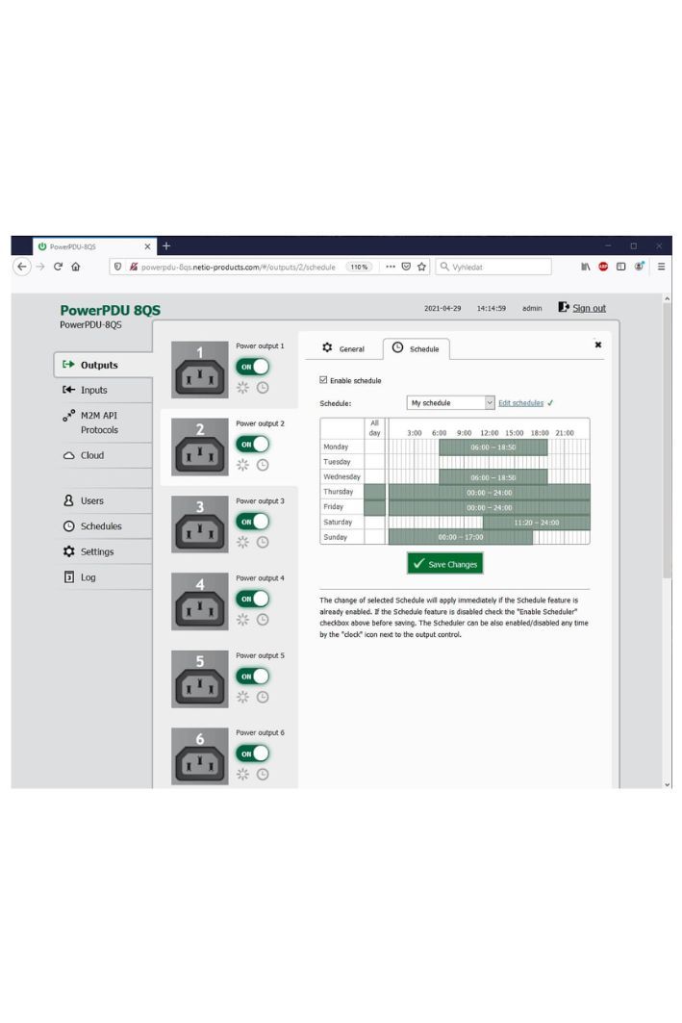
Task: Close the output settings panel with the X
Action: [x=598, y=344]
